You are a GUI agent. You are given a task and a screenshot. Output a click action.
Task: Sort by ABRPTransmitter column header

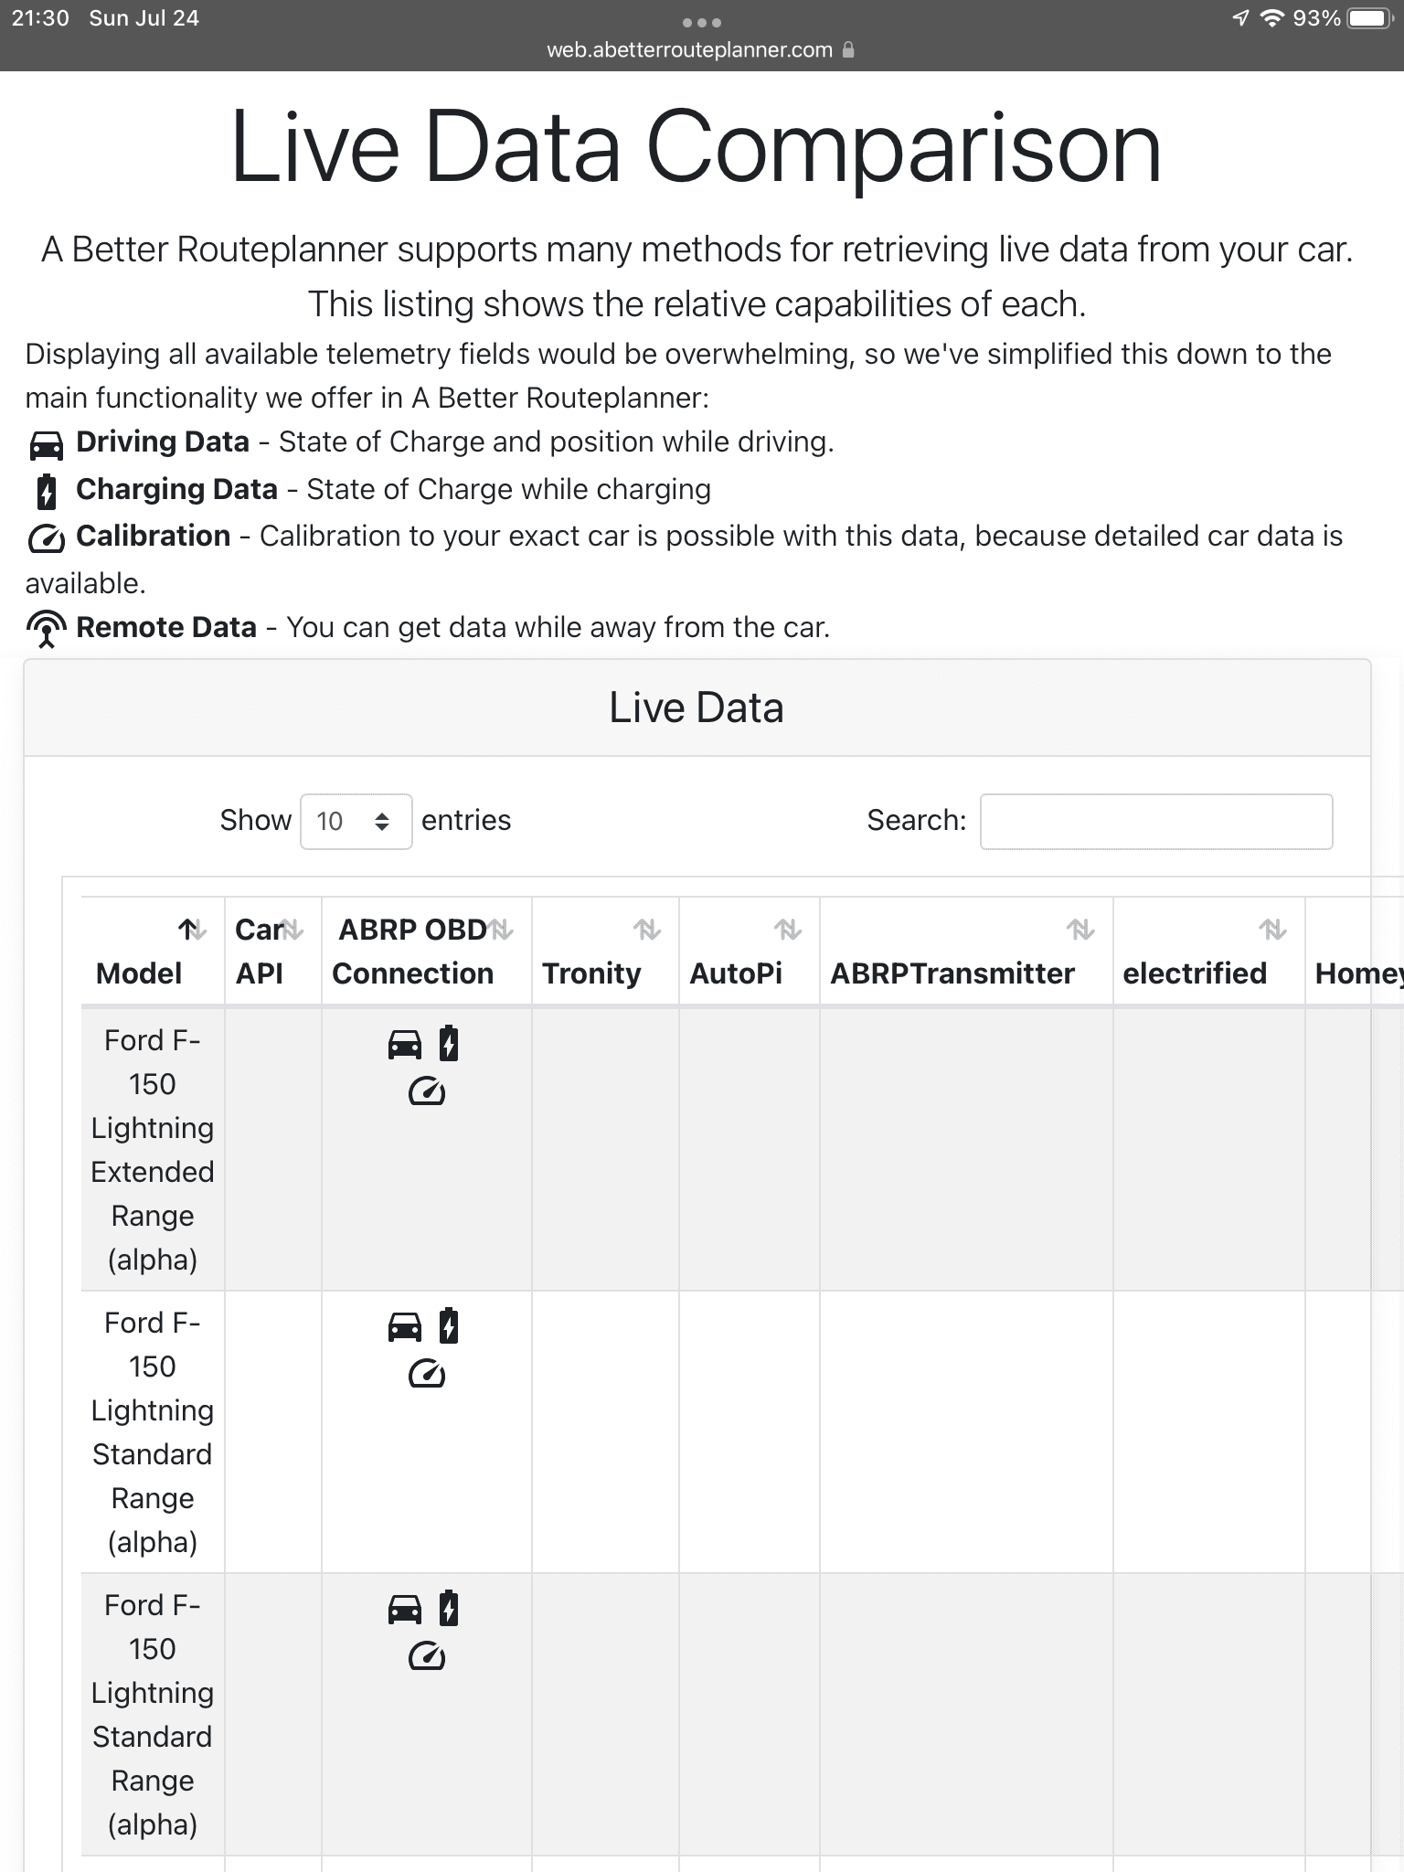(x=965, y=952)
